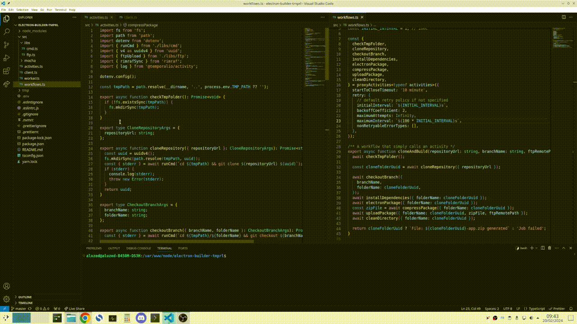Viewport: 577px width, 324px height.
Task: Expand the Timeline section
Action: point(25,303)
